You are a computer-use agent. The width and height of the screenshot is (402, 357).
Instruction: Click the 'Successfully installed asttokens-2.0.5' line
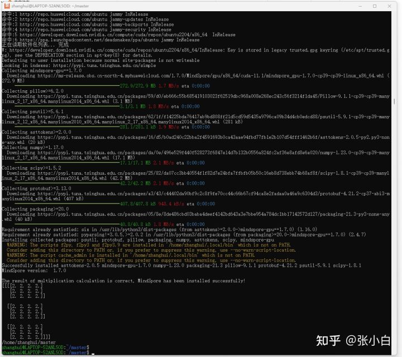tap(181, 266)
